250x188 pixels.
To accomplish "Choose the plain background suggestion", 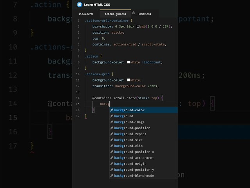I will click(x=144, y=116).
